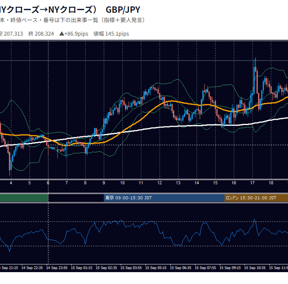
Task: Click the 15 Sep 02:35 time label
Action: pos(106,268)
